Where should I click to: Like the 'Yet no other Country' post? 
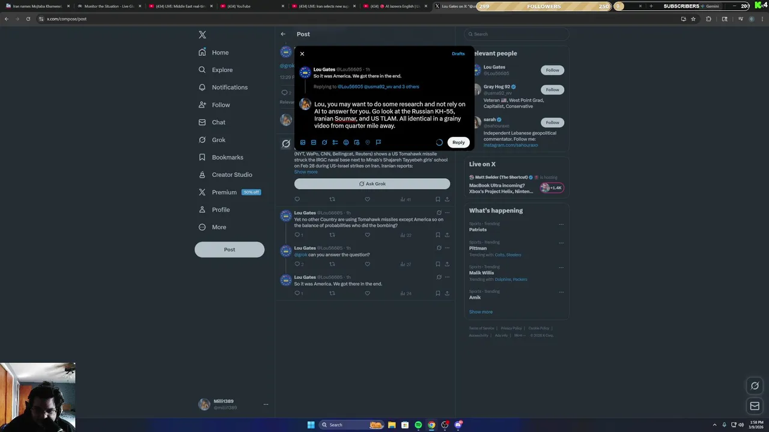point(367,235)
